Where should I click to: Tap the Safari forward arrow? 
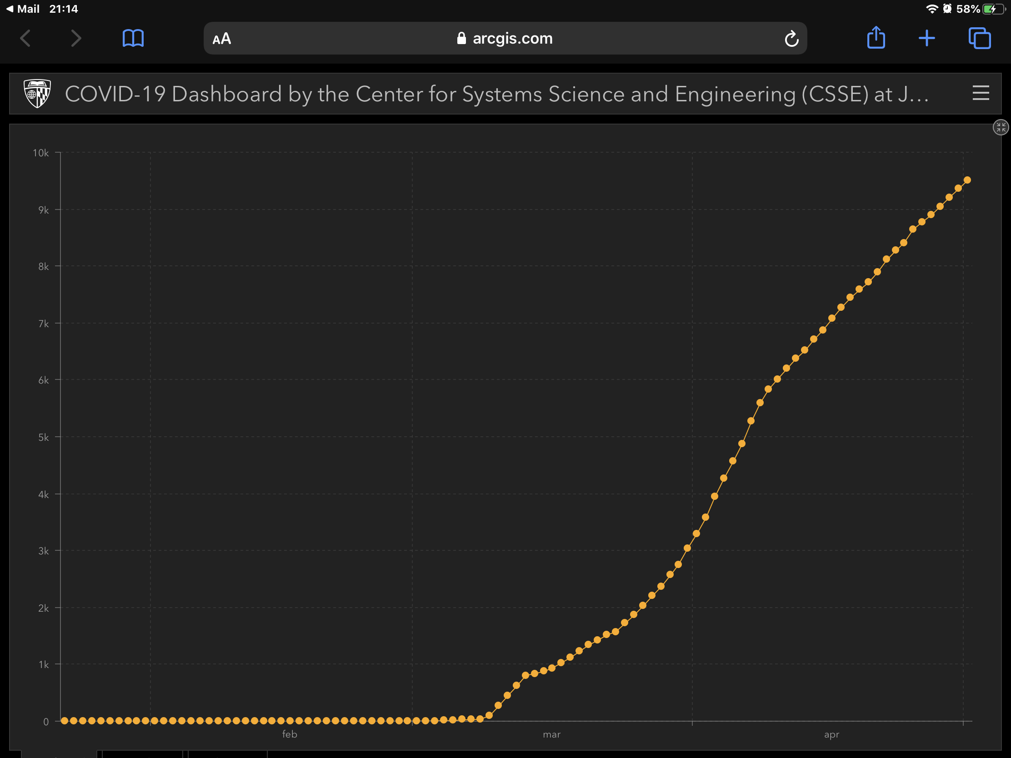(x=76, y=38)
